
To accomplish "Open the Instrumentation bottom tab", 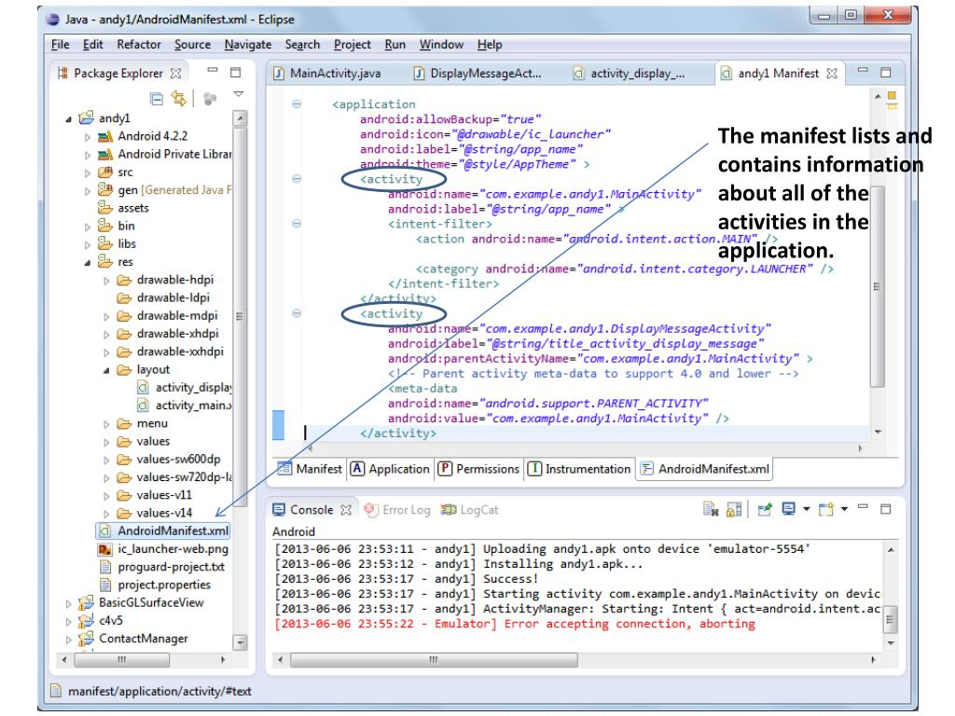I will (579, 469).
